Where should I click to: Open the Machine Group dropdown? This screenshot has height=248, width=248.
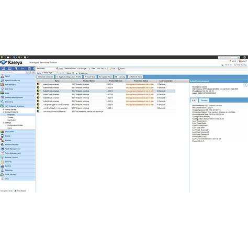click(83, 69)
